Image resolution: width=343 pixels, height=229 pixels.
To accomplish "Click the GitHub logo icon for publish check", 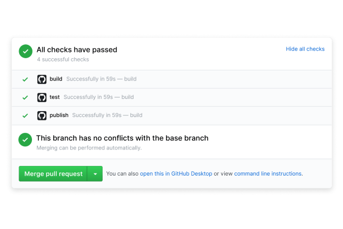I will pyautogui.click(x=42, y=116).
